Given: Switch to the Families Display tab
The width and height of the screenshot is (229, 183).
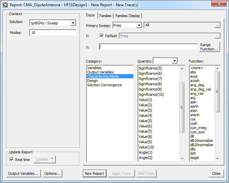Looking at the screenshot, I should click(128, 16).
